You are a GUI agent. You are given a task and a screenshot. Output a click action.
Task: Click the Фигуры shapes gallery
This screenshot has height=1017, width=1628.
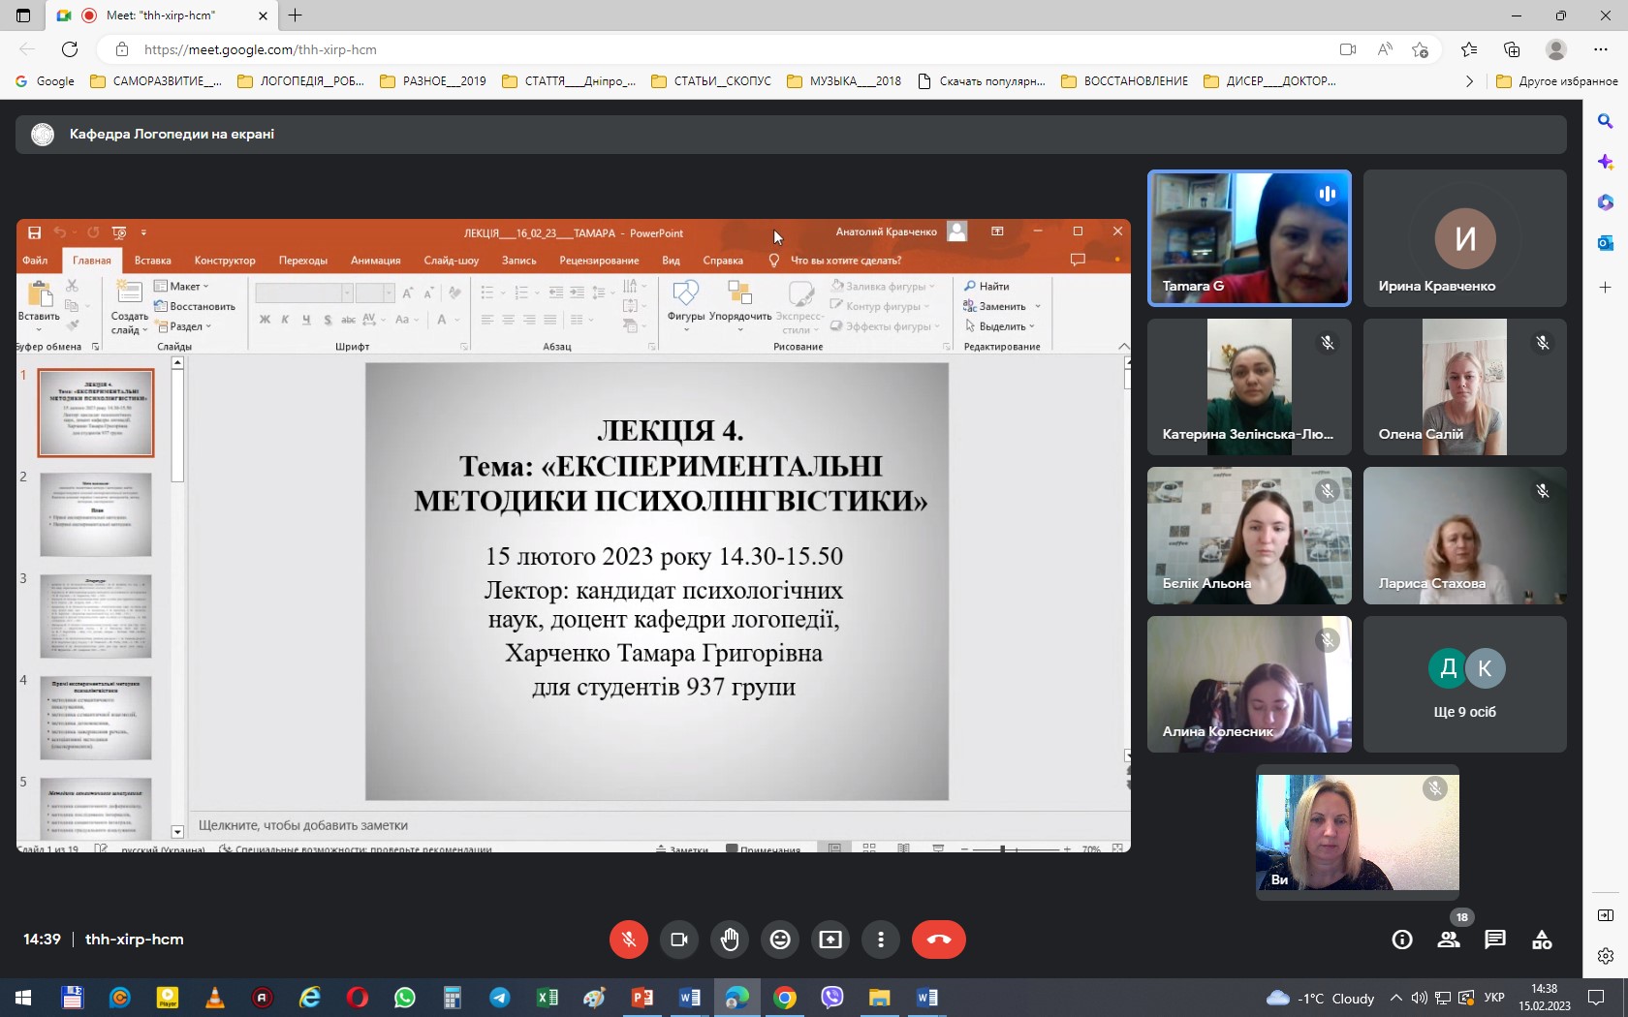pyautogui.click(x=686, y=305)
